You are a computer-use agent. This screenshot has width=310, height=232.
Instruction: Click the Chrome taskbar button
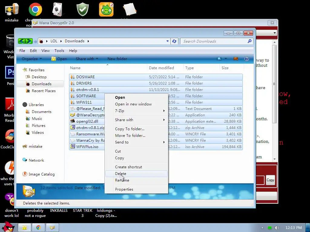point(38,228)
